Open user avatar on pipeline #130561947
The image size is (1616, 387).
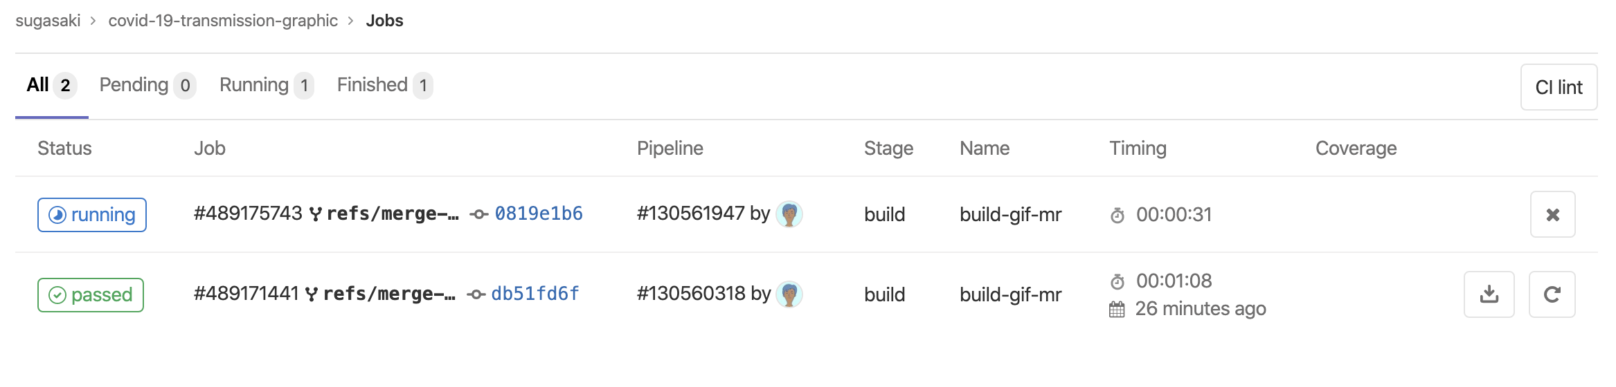(x=789, y=214)
